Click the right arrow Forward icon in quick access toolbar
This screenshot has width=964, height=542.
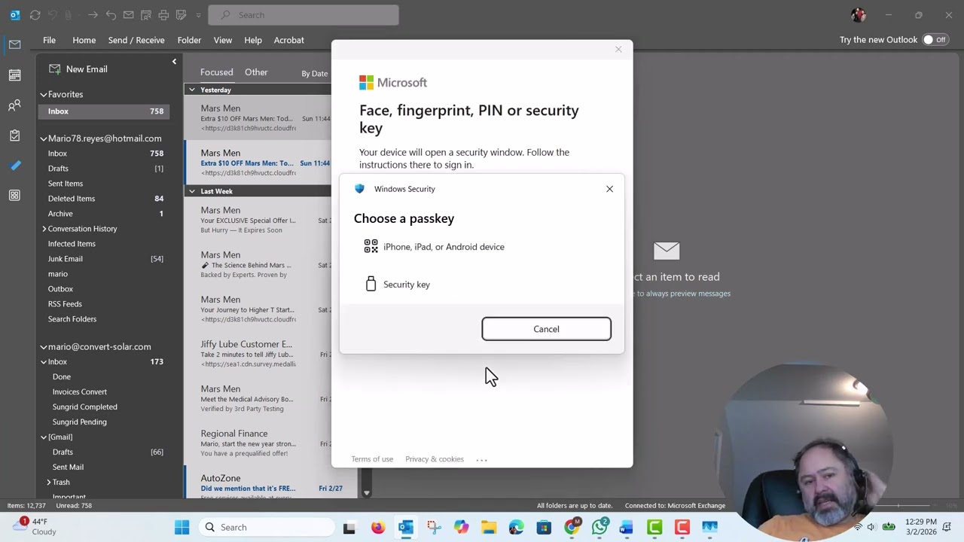tap(93, 15)
